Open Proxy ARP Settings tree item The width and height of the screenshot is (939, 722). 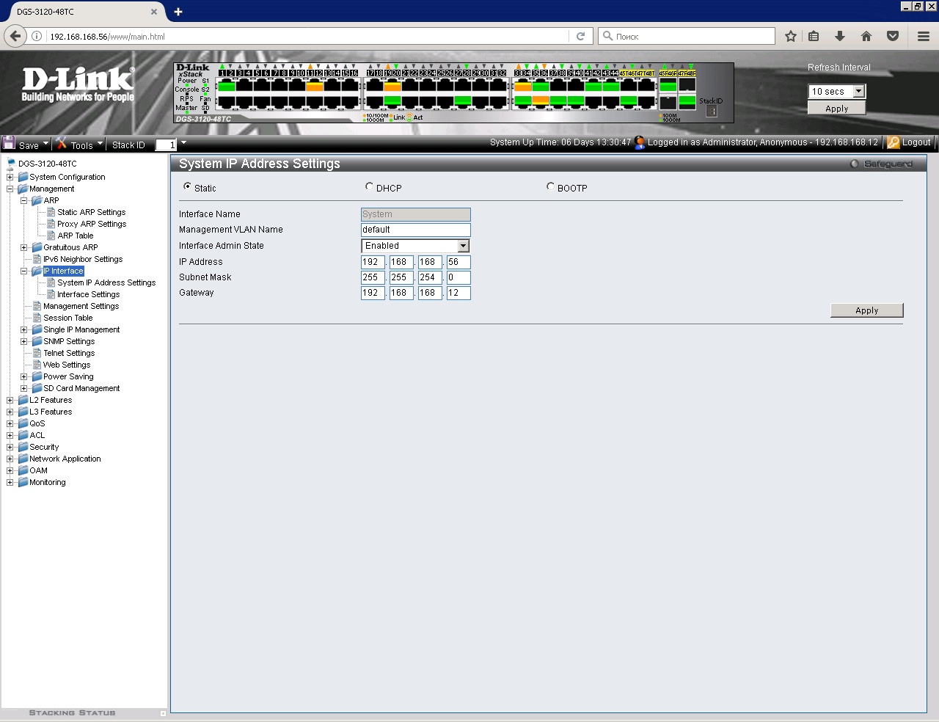(x=92, y=224)
